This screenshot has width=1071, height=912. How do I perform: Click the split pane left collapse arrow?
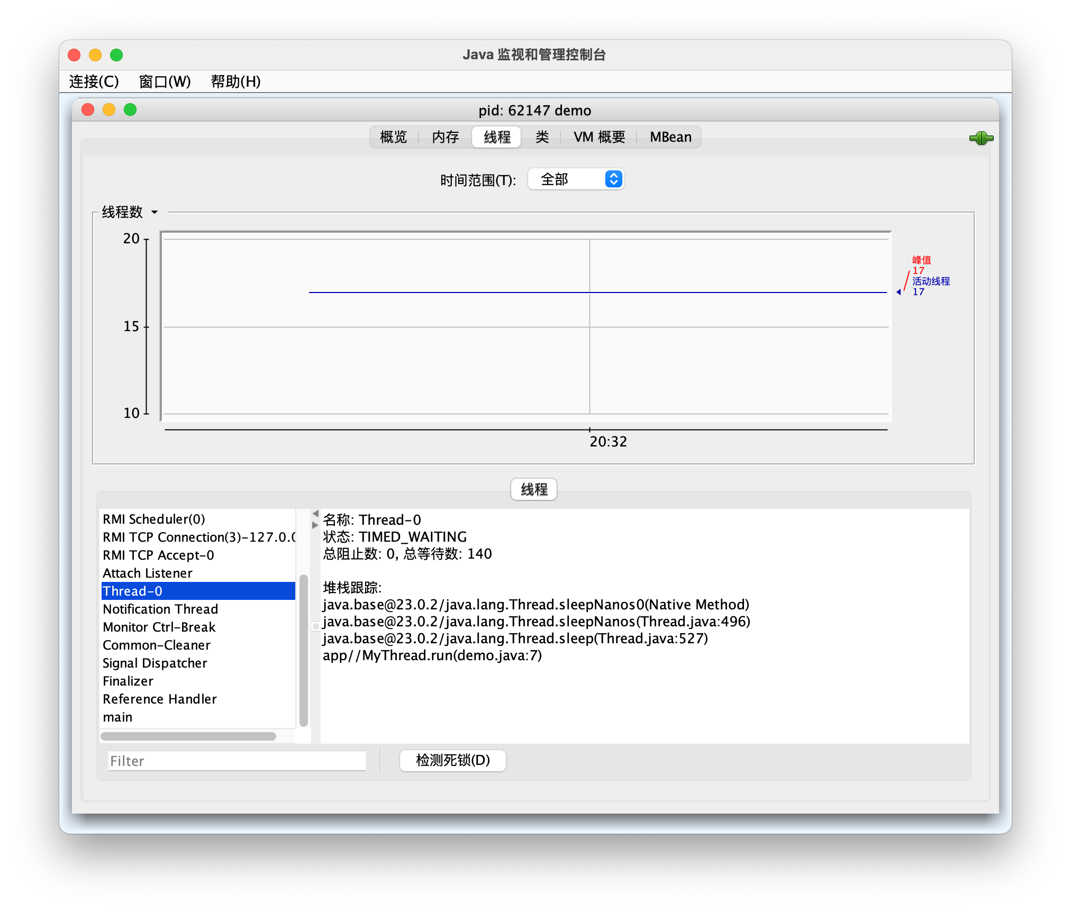pos(315,514)
